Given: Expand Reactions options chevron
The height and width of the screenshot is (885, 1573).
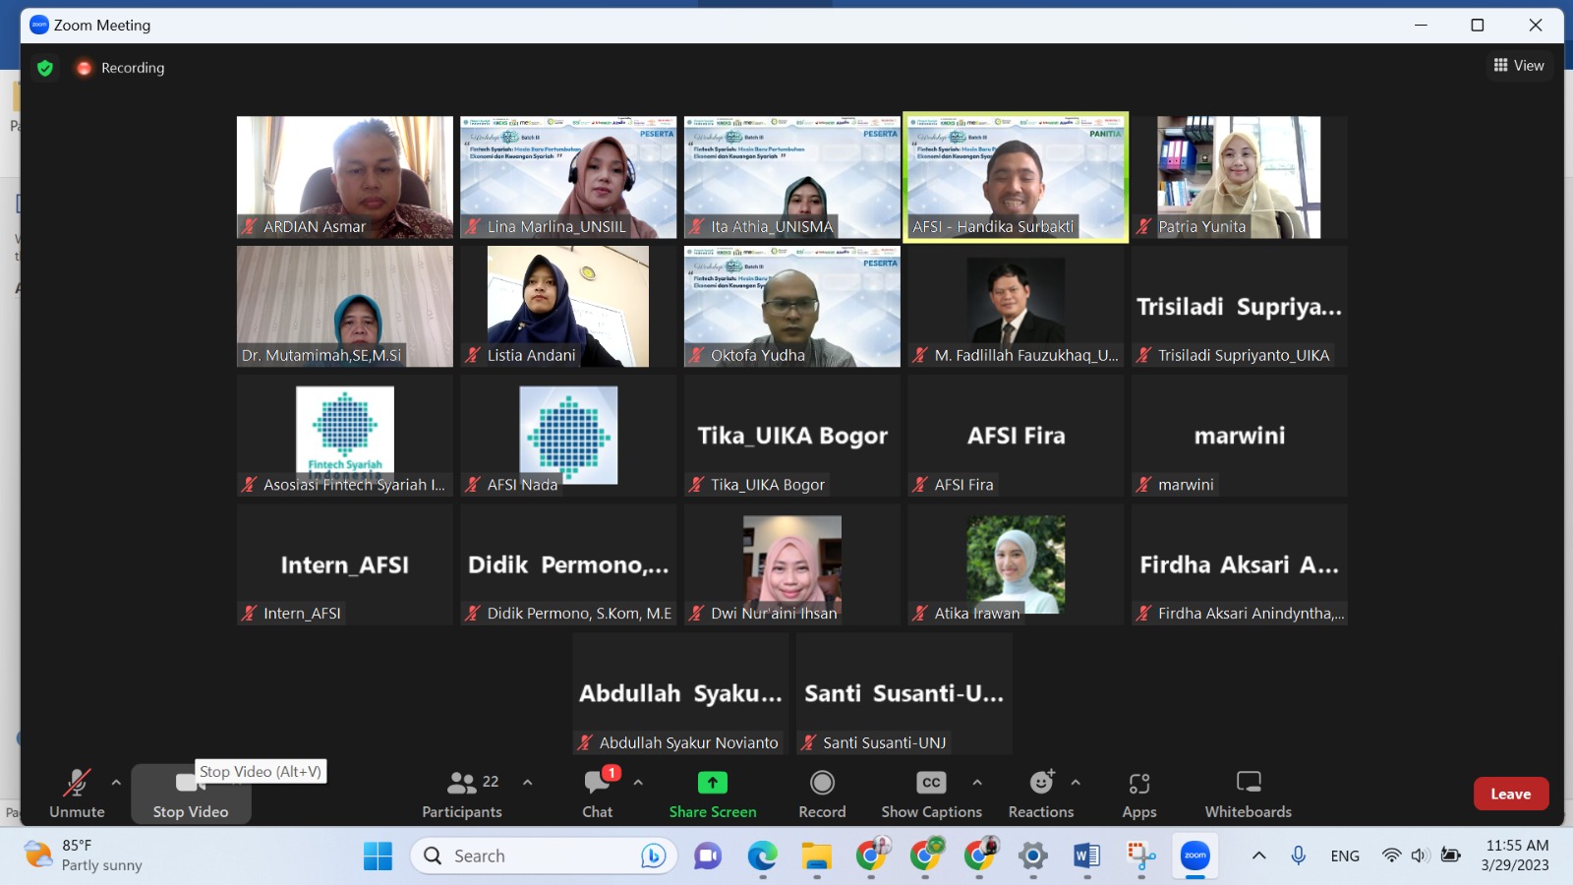Looking at the screenshot, I should (1076, 783).
